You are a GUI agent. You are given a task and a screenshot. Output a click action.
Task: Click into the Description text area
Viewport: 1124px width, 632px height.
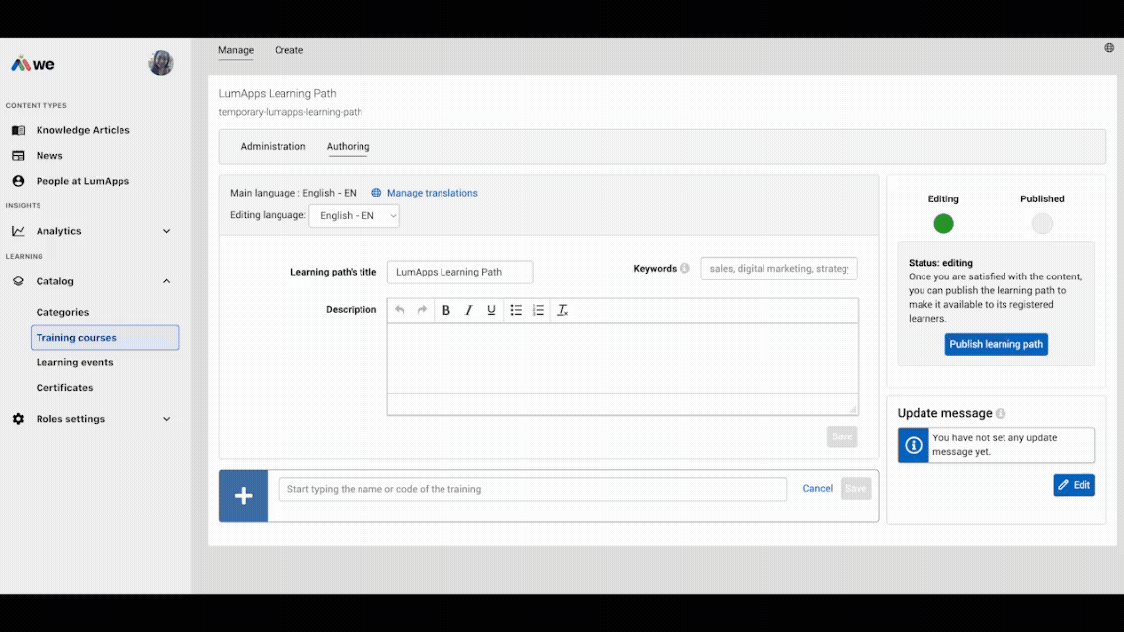(623, 358)
